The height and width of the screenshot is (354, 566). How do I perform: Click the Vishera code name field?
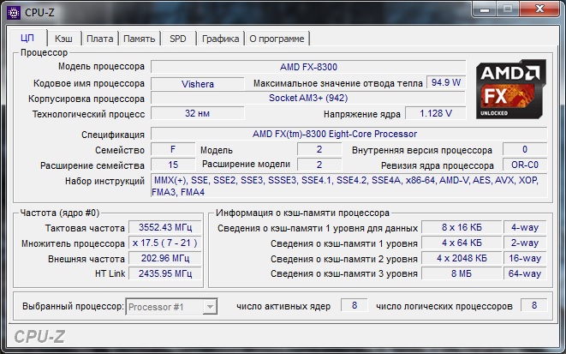tap(198, 84)
